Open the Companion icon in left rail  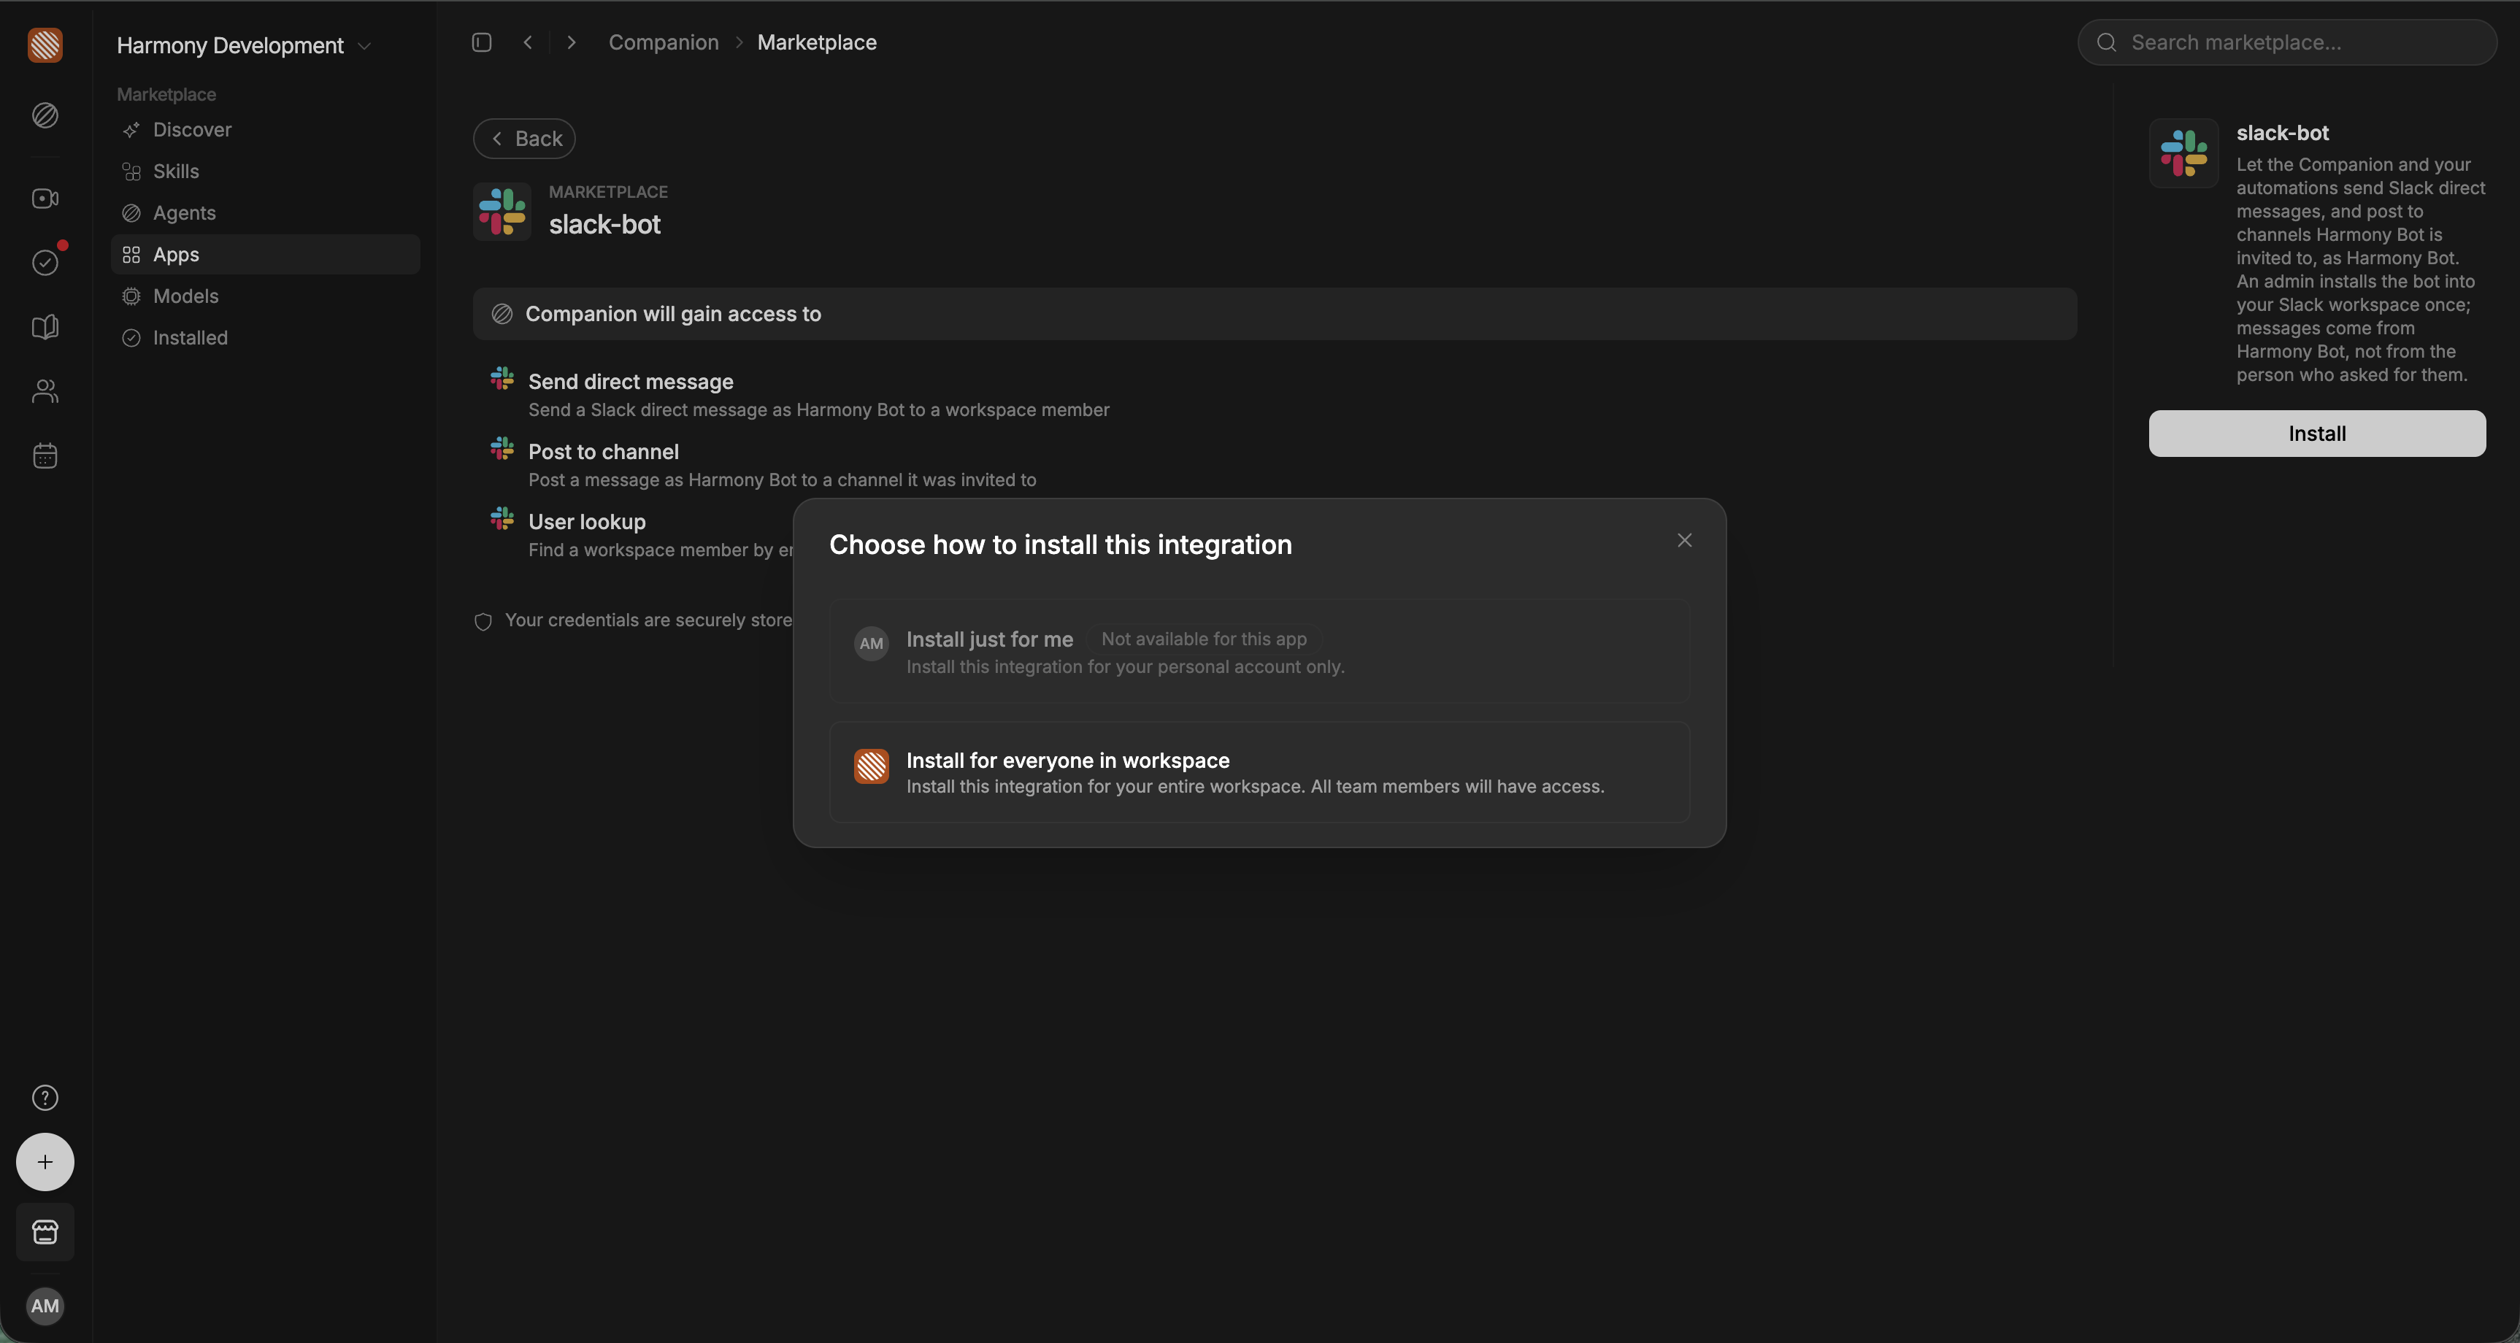coord(45,115)
